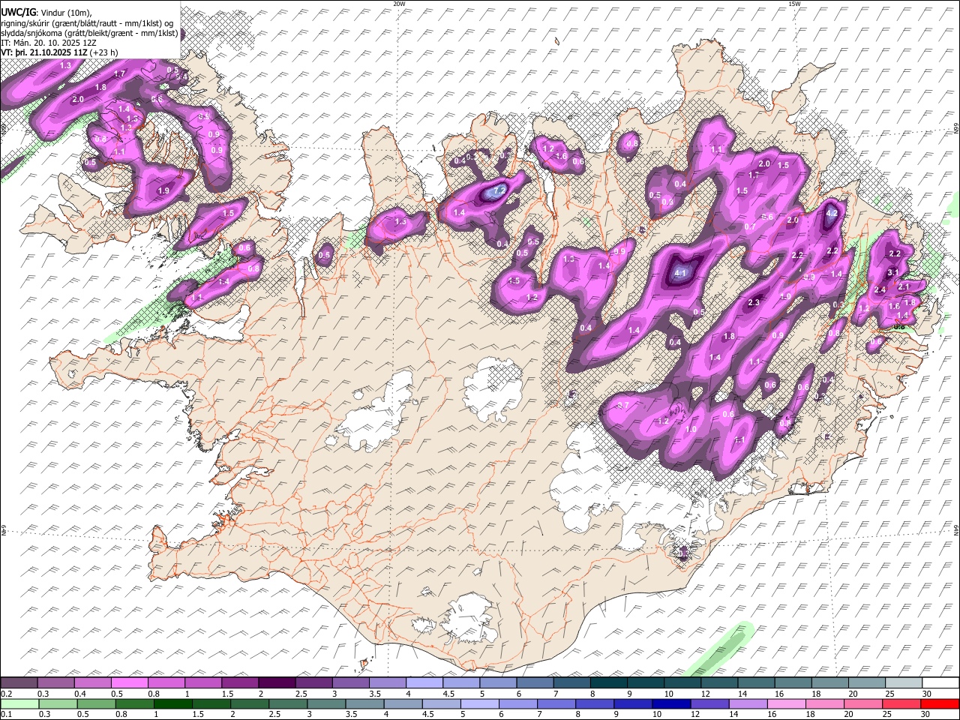Click the dark purple snow swatch above 2
Viewport: 960px width, 720px height.
pos(277,682)
